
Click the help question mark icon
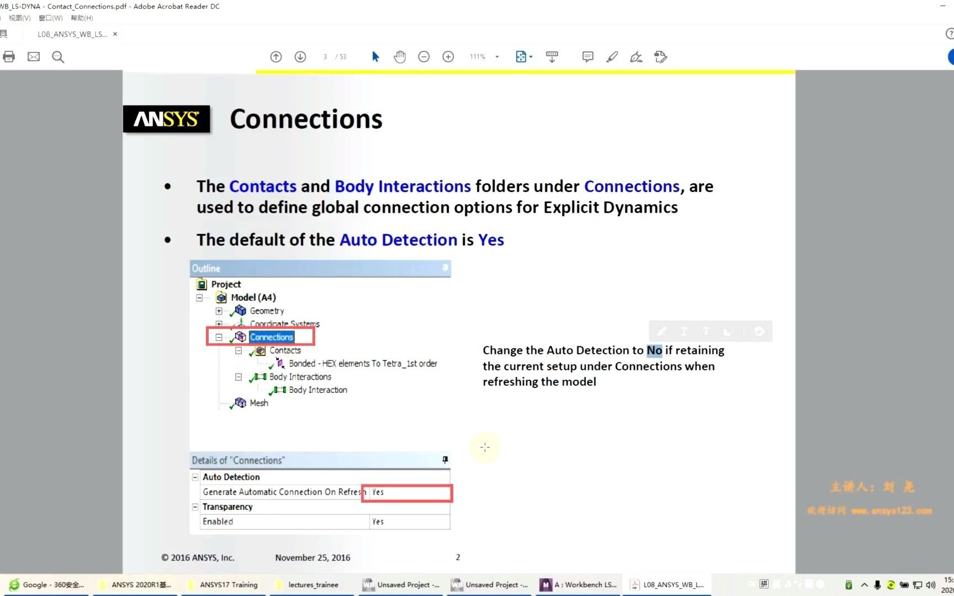pyautogui.click(x=950, y=34)
